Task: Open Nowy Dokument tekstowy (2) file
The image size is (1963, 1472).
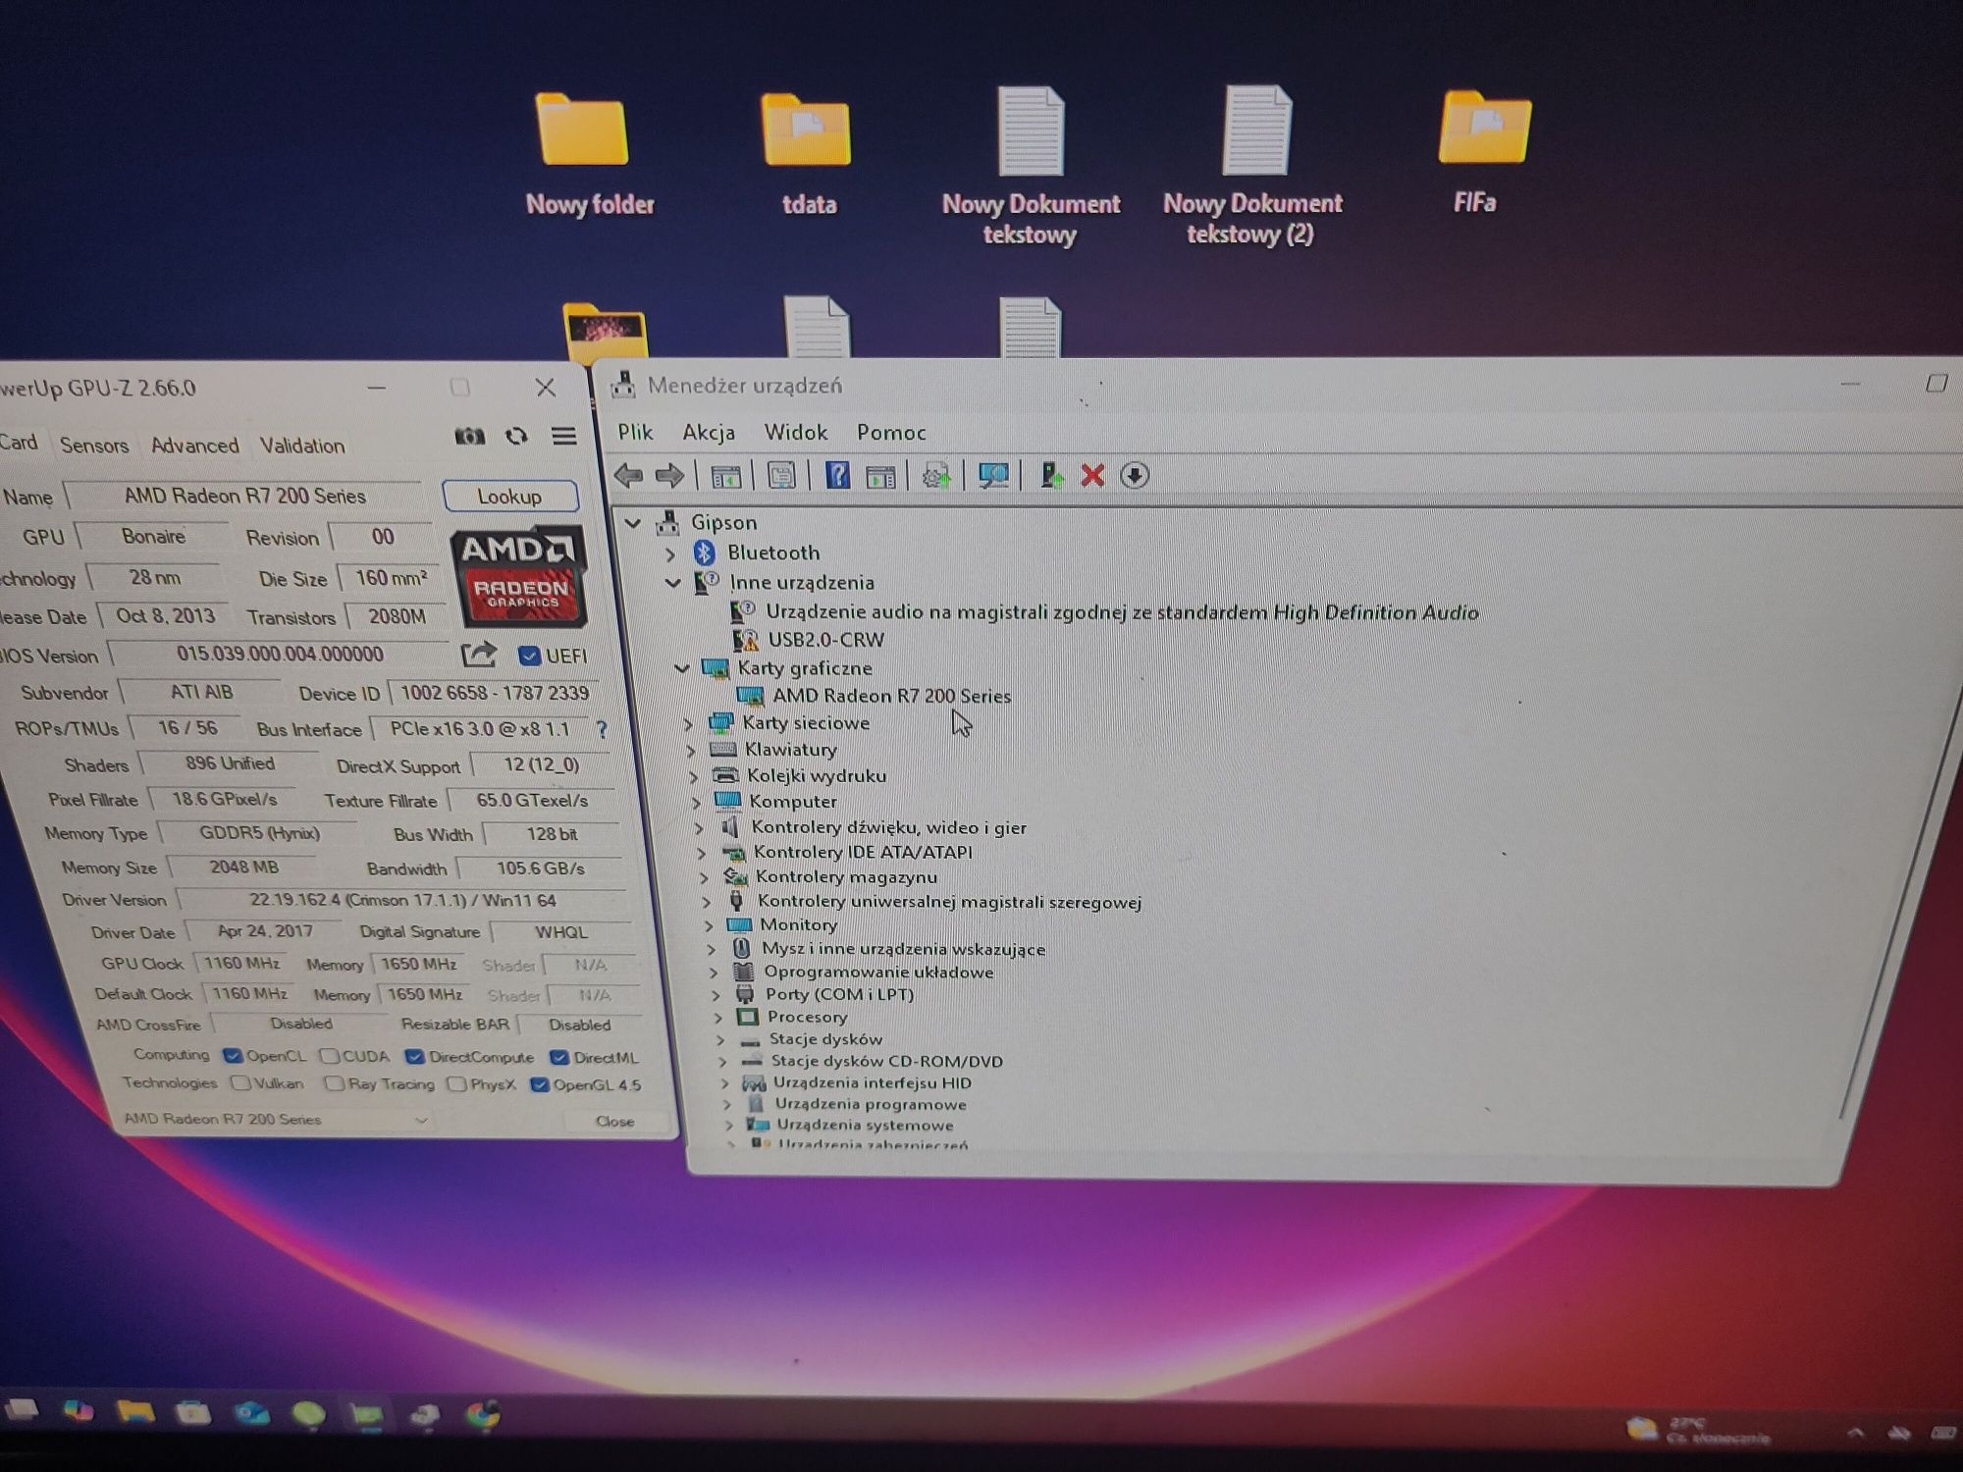Action: coord(1253,167)
